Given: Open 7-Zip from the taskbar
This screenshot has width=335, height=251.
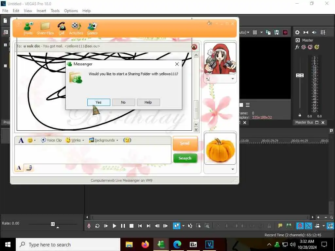Looking at the screenshot, I should (x=193, y=244).
